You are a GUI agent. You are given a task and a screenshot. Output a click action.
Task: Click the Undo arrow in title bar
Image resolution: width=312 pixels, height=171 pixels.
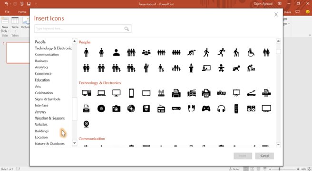(6, 4)
